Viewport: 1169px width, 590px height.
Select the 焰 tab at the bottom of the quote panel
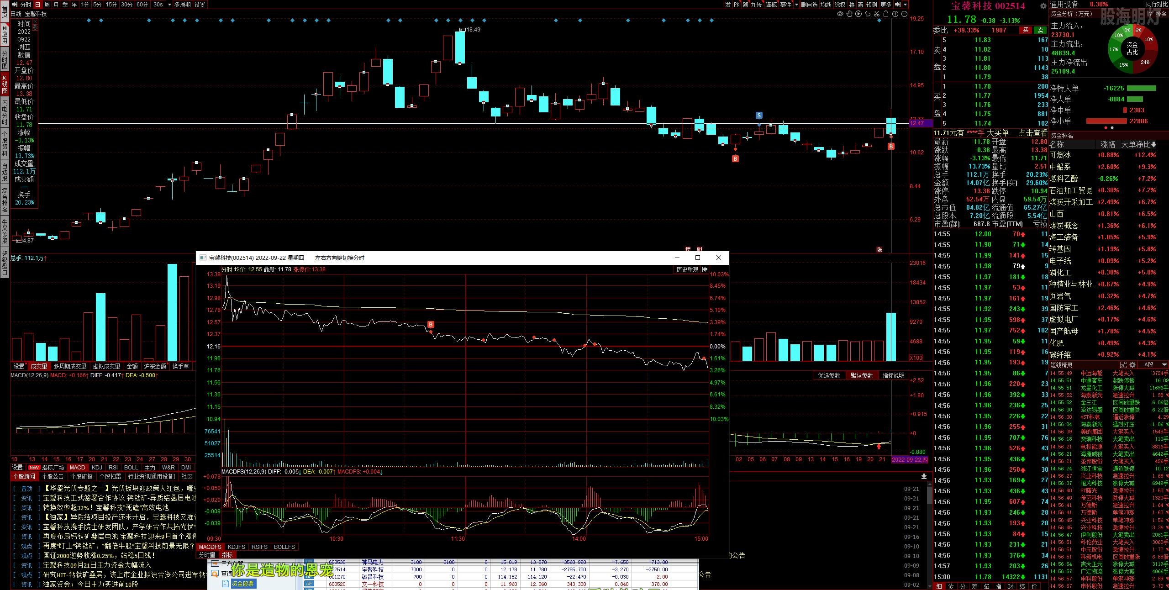tap(986, 586)
